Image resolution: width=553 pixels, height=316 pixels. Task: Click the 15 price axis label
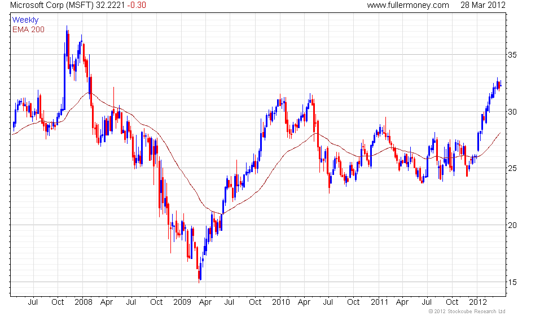pos(512,282)
